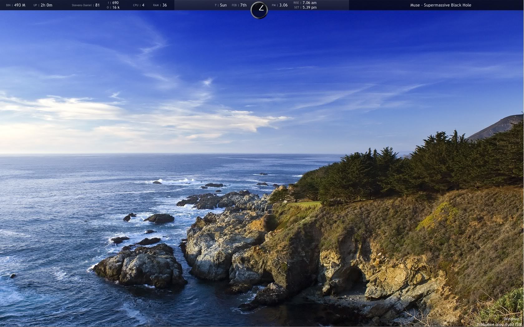
Task: Click the day-of-week number 7 label
Action: tap(216, 5)
